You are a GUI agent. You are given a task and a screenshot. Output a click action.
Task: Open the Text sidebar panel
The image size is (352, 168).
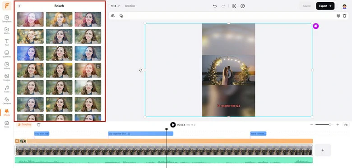click(7, 42)
